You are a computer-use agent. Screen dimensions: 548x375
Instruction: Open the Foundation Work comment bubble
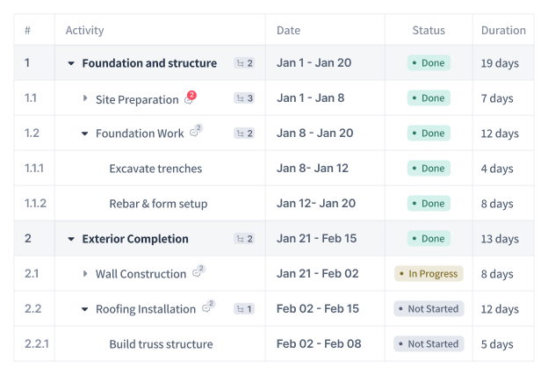[196, 131]
